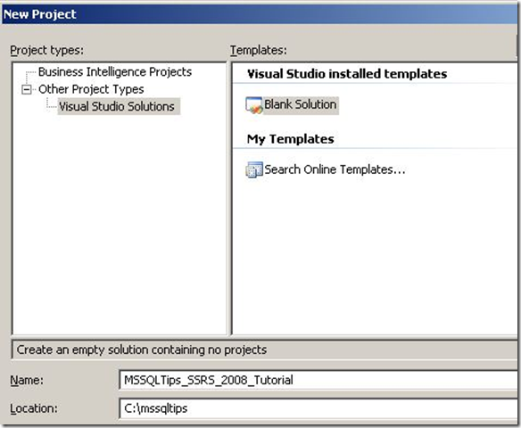Choose the Blank Solution template label
The image size is (521, 428).
301,104
